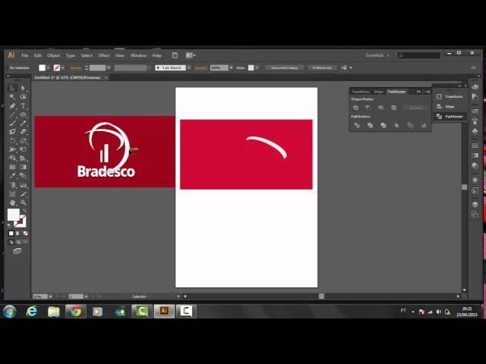Open the Essentials workspace switcher
486x364 pixels.
click(377, 55)
